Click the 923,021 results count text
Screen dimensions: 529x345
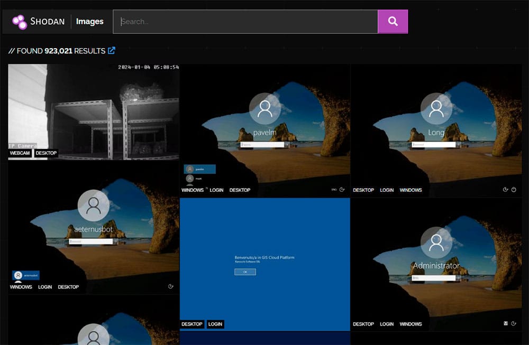(58, 51)
